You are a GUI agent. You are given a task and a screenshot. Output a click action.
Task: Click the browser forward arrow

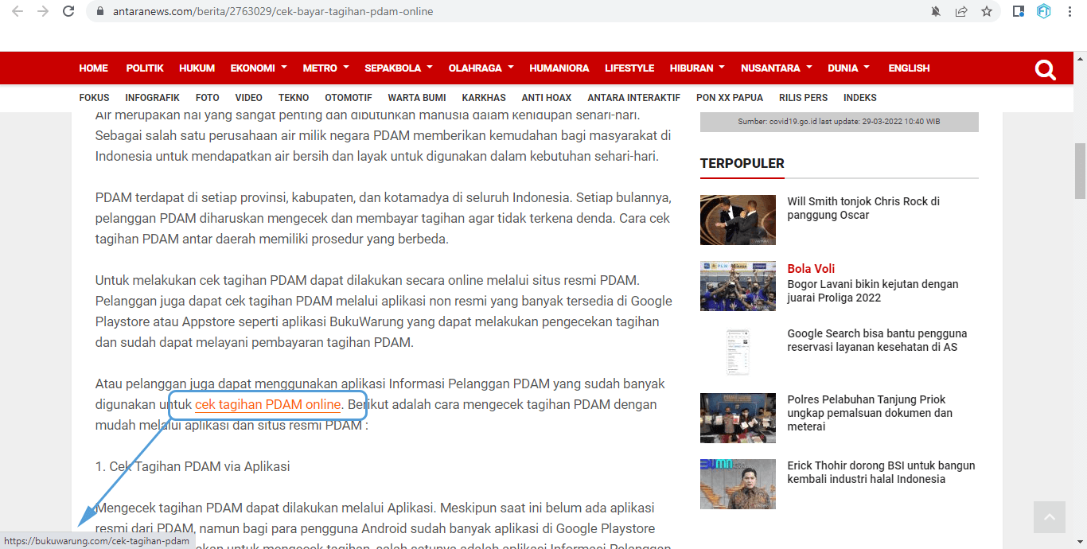tap(43, 11)
